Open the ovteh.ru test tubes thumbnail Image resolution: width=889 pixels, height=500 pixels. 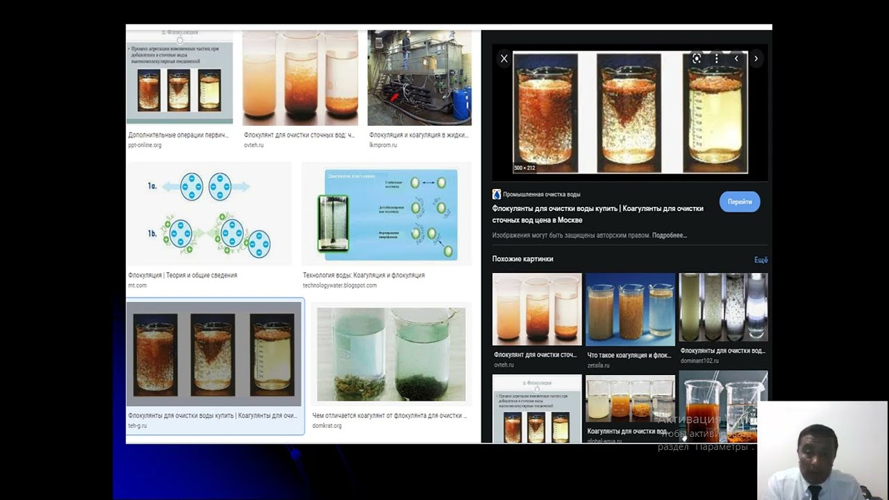(300, 77)
